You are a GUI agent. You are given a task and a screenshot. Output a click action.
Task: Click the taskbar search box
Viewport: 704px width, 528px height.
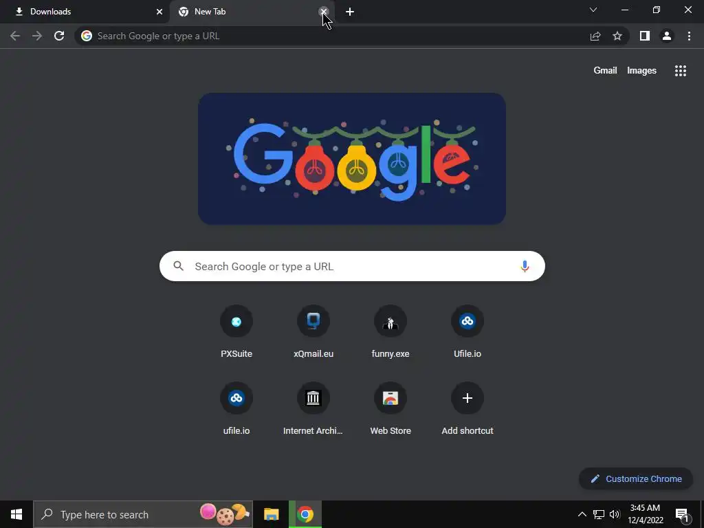[143, 514]
